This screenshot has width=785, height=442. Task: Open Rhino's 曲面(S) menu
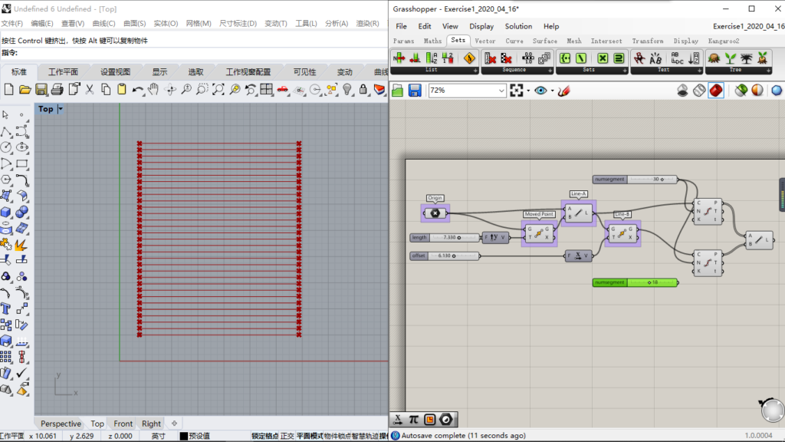click(135, 24)
